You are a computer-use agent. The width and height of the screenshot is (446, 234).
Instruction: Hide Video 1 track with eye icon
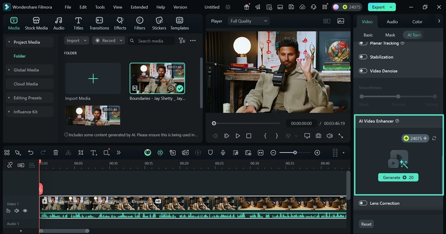tap(25, 211)
